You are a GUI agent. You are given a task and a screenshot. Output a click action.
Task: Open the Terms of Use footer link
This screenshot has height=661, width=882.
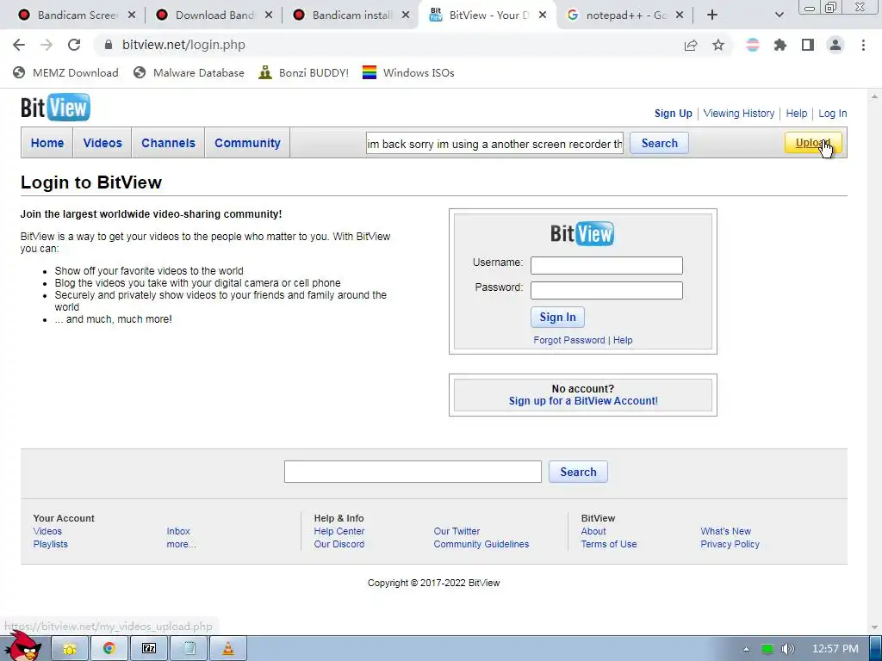coord(609,544)
